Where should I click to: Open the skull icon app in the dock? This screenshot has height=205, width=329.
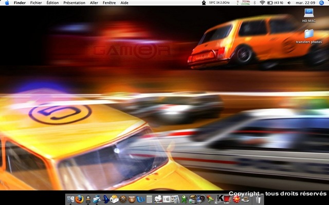[x=245, y=199]
